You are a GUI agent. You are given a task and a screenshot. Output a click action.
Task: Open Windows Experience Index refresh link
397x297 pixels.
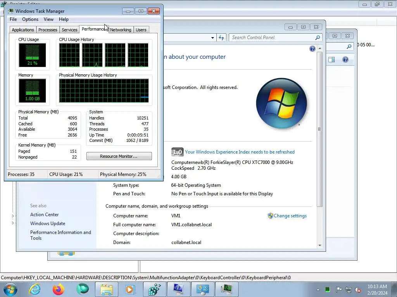pos(240,152)
